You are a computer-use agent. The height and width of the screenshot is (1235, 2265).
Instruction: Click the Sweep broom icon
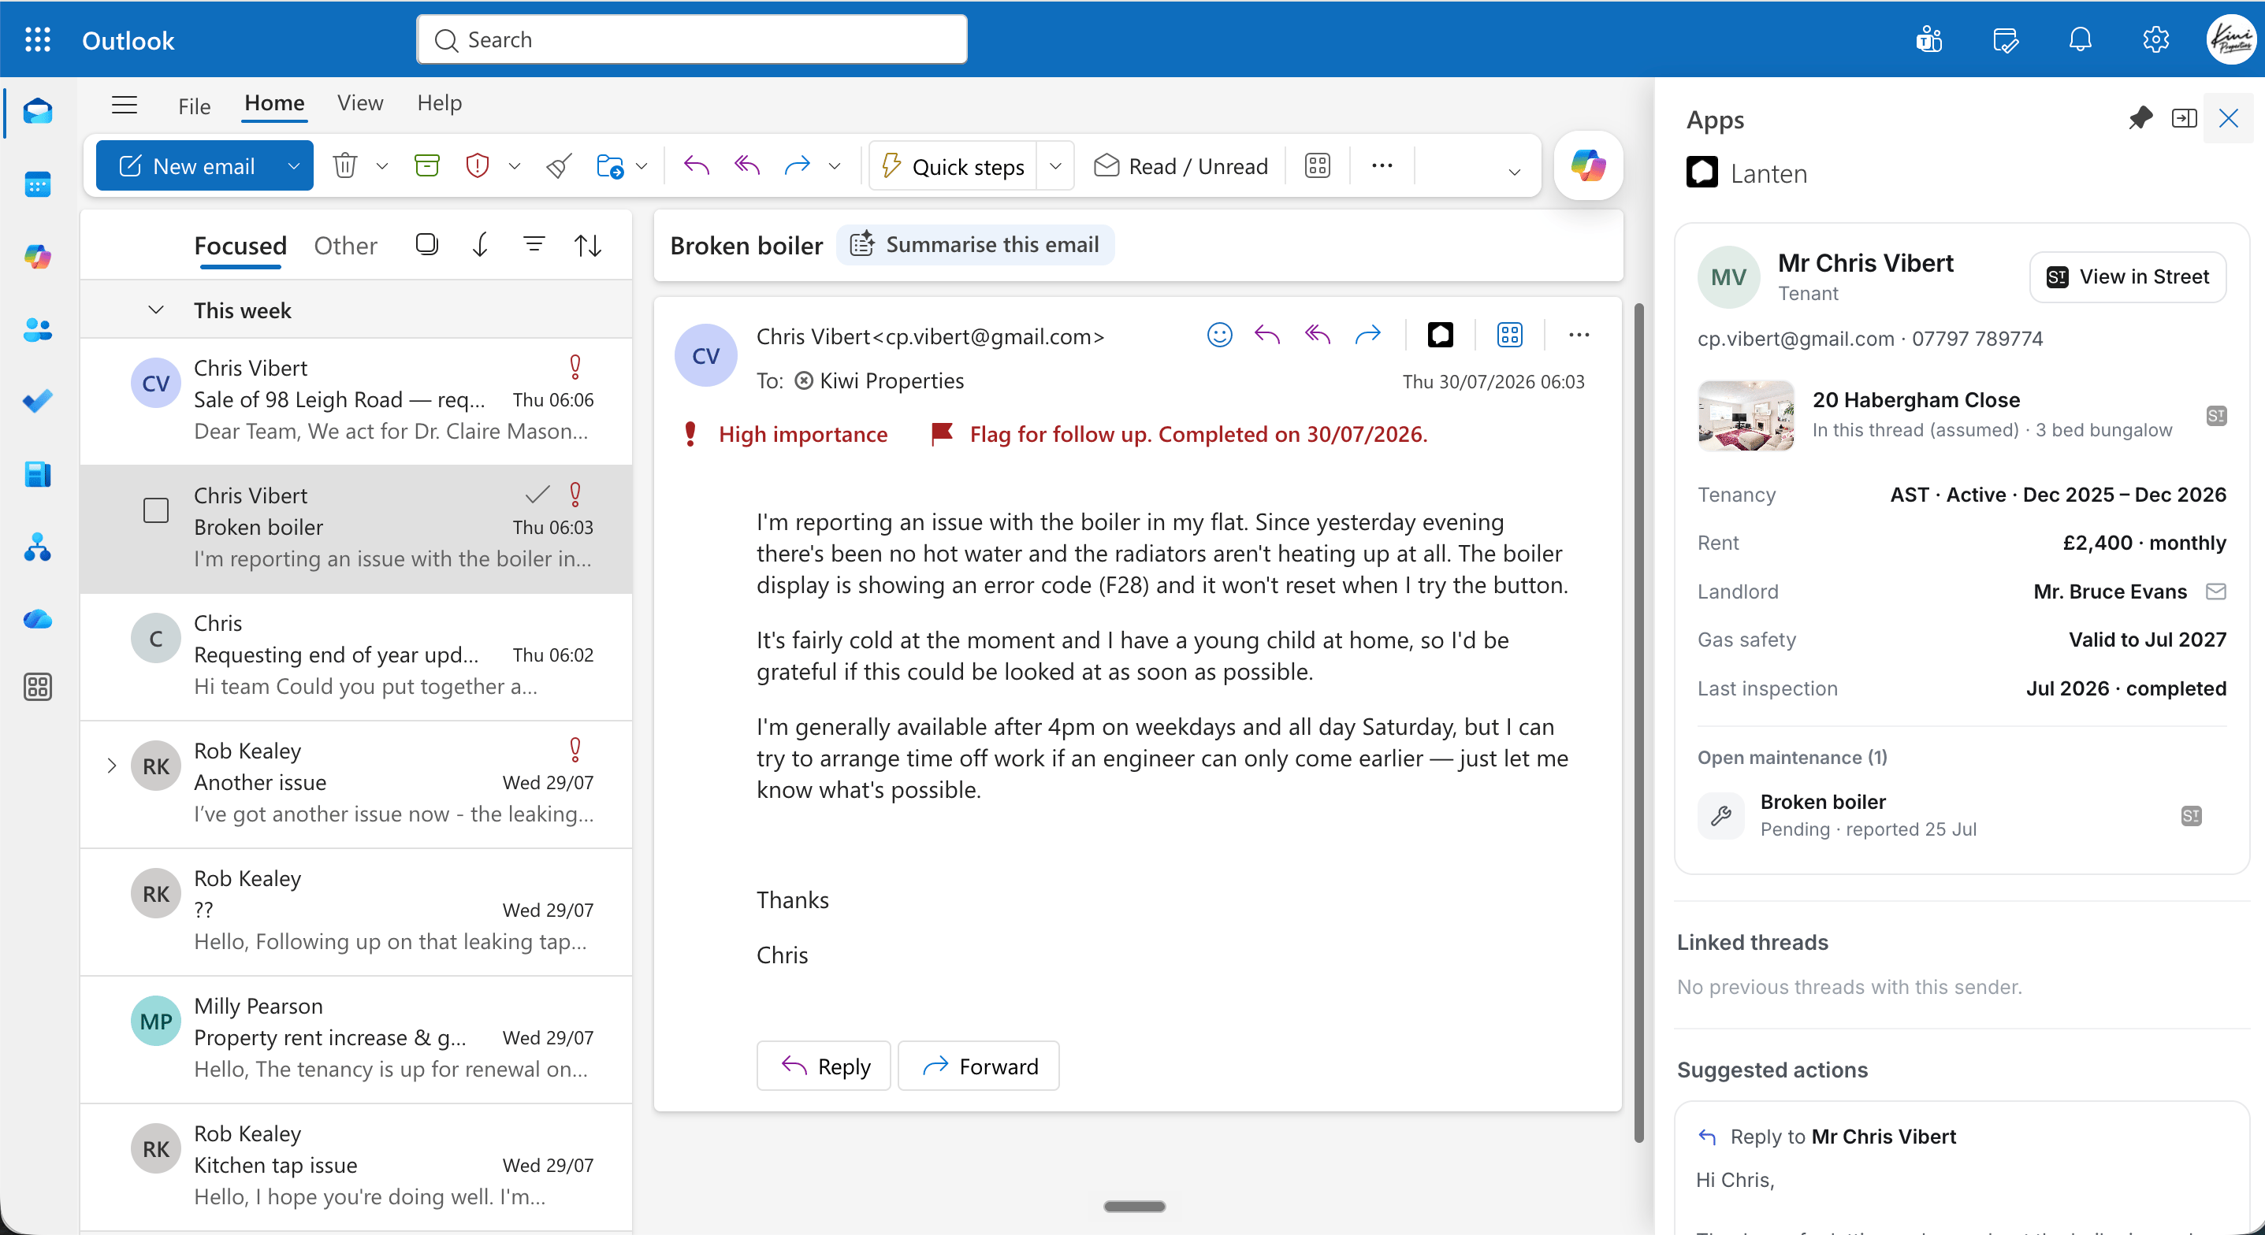(x=560, y=166)
